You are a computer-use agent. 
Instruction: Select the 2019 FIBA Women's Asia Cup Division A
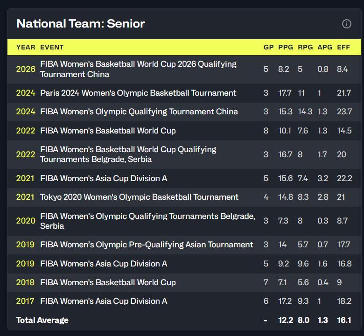pyautogui.click(x=104, y=264)
